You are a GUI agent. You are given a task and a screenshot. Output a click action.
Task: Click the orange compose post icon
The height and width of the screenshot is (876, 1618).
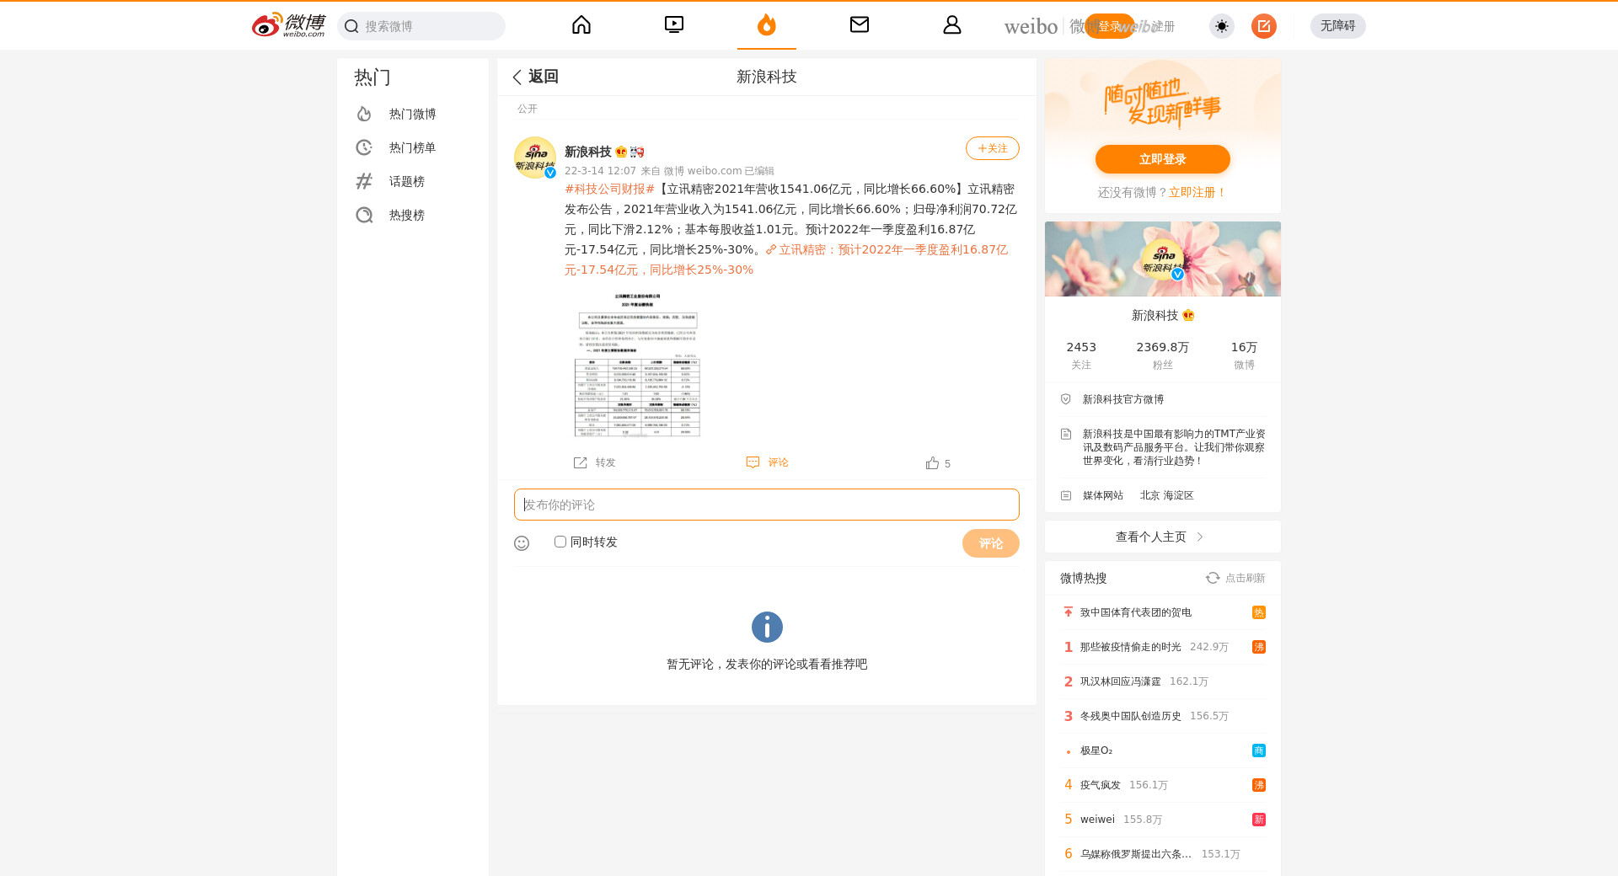(x=1263, y=26)
